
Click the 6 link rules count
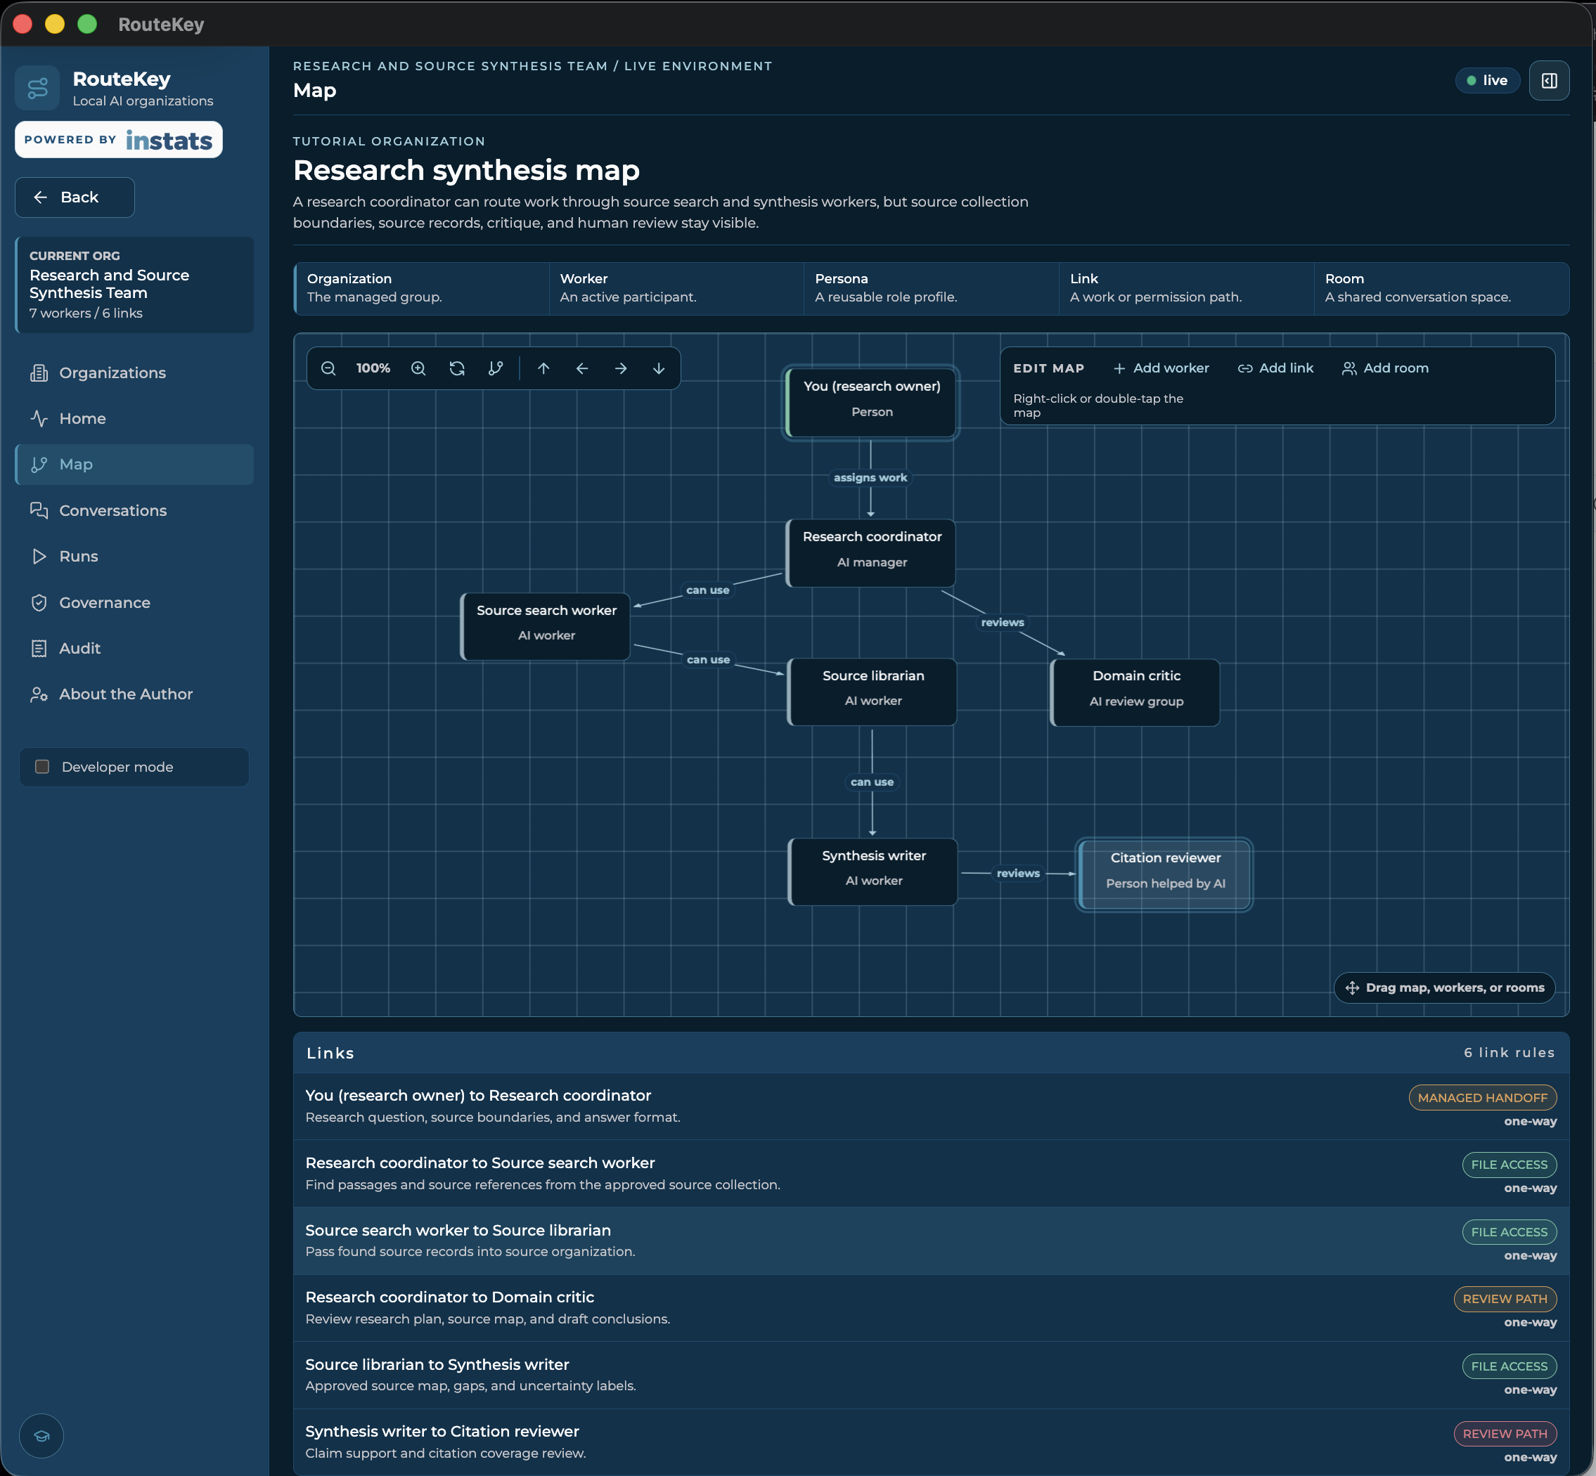point(1509,1053)
